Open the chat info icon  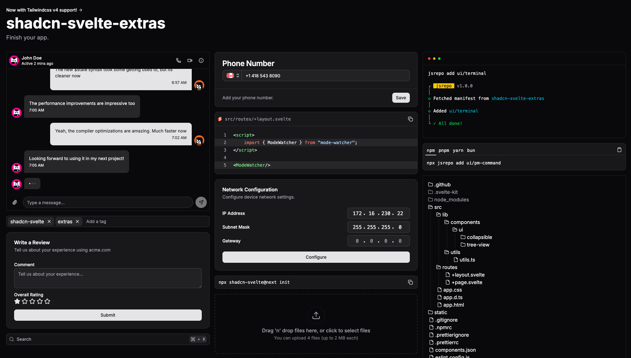(x=201, y=60)
